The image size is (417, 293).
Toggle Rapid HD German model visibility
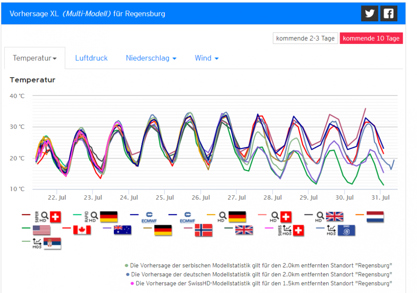click(109, 217)
